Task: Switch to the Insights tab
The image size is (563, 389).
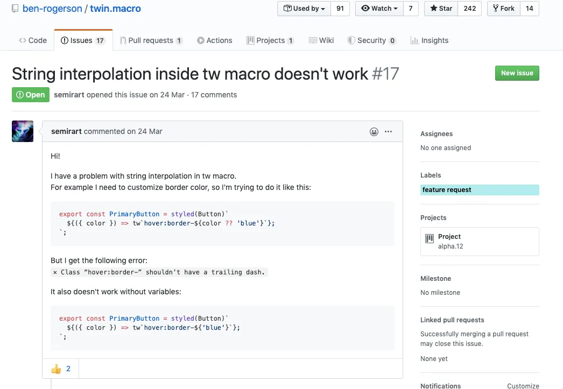Action: [x=430, y=40]
